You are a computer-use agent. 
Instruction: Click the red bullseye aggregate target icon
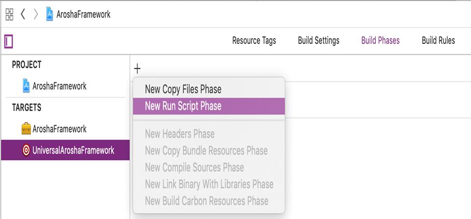26,150
